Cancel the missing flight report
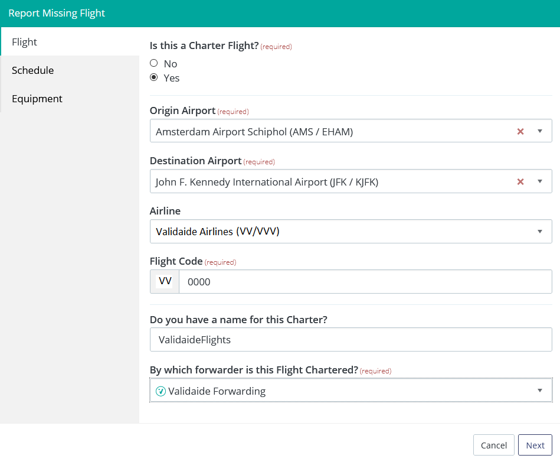This screenshot has width=560, height=465. tap(493, 445)
